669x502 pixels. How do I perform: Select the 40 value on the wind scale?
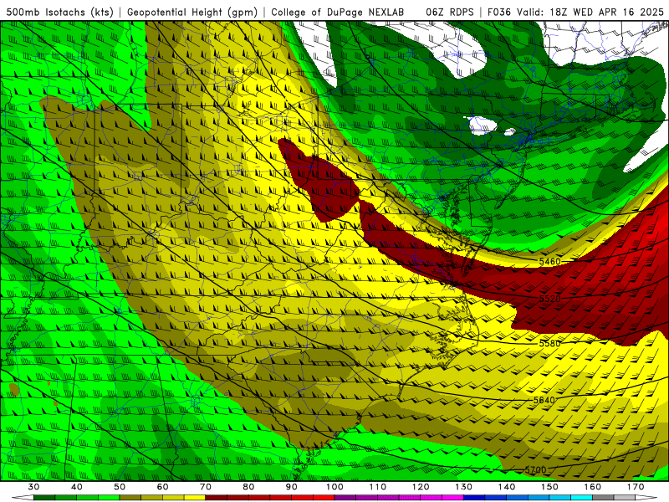pyautogui.click(x=76, y=487)
